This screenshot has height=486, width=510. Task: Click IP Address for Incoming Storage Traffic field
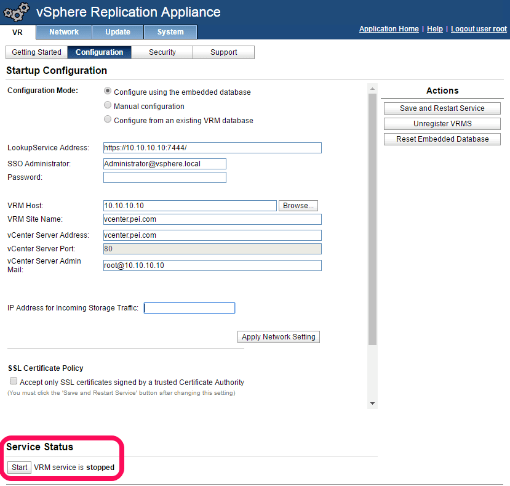tap(189, 308)
